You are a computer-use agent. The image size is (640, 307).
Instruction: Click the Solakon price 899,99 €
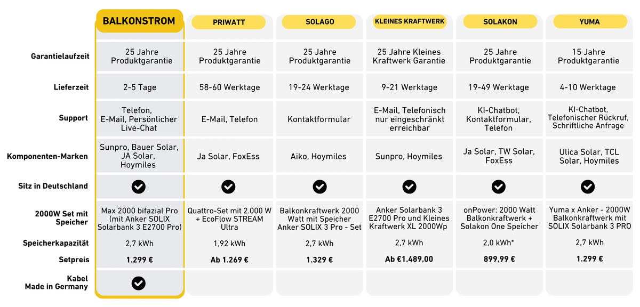pos(499,259)
